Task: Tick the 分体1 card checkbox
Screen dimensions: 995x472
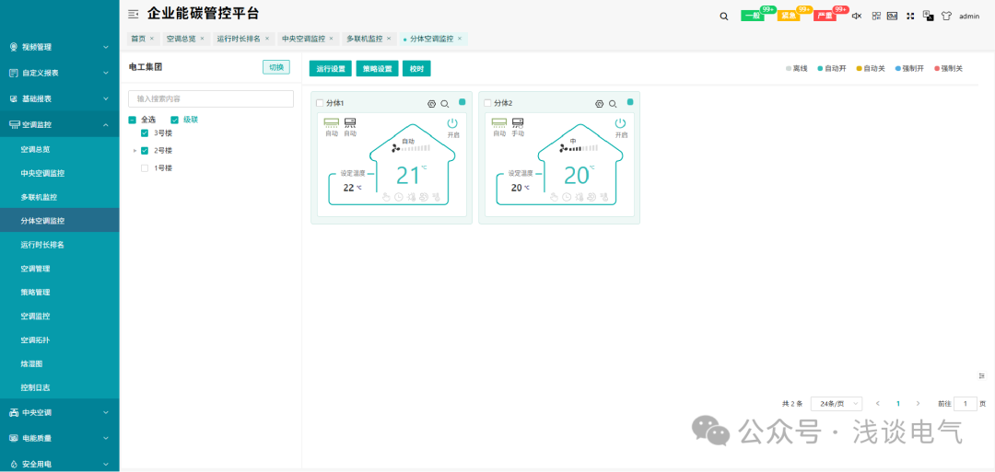Action: pos(320,103)
